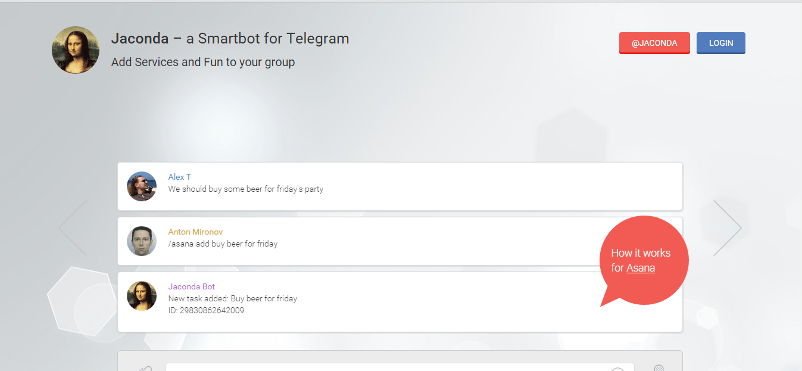Click the 'New task added' bot message
Image resolution: width=802 pixels, height=371 pixels.
[232, 298]
